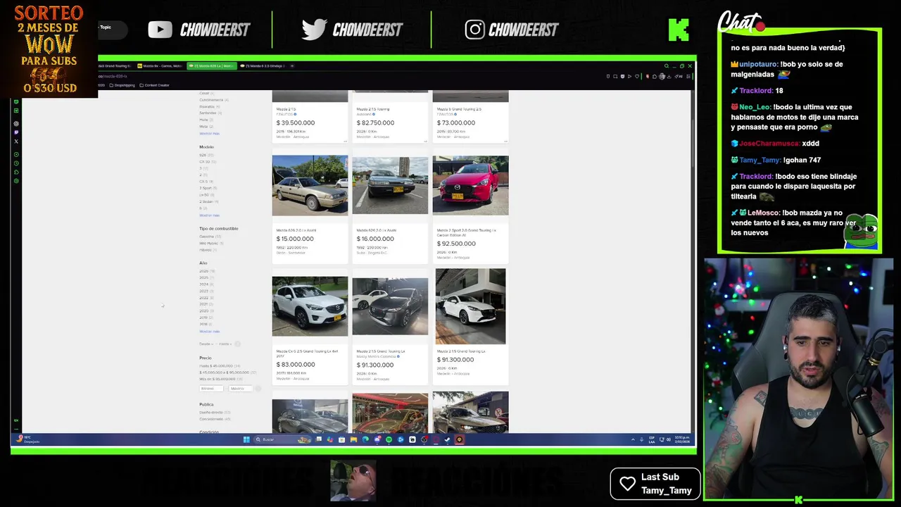The image size is (901, 507).
Task: Switch to the Mazda 6 2.5 browser tab
Action: (x=262, y=65)
